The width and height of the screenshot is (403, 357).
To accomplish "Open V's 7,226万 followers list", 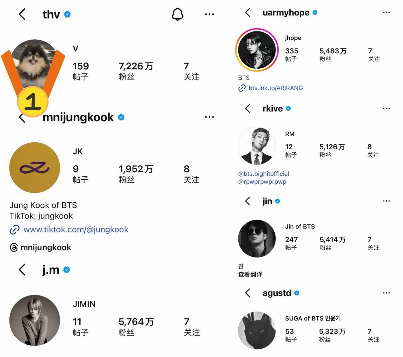I will click(136, 71).
